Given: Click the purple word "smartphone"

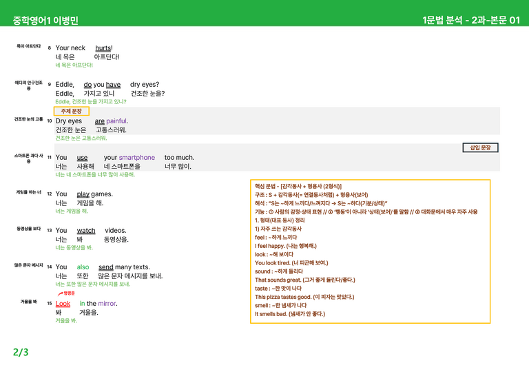Looking at the screenshot, I should [136, 158].
